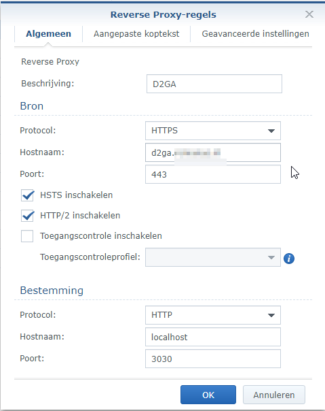
Task: Open the Geavanceerde instellingen tab
Action: (x=255, y=34)
